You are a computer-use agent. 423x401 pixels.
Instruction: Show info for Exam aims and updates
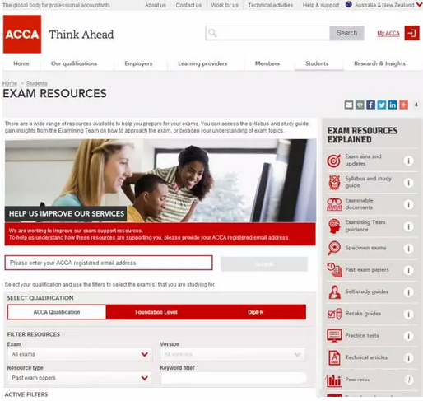[x=408, y=161]
